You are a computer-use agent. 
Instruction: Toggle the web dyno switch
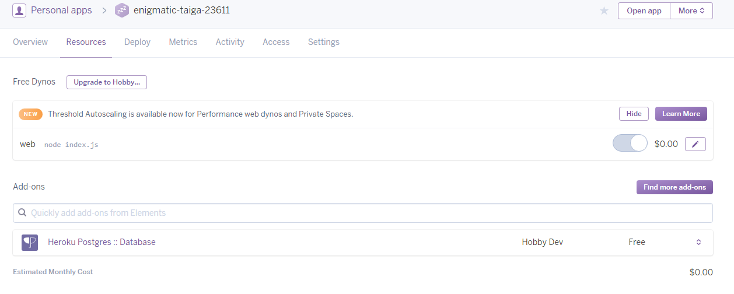[x=630, y=143]
